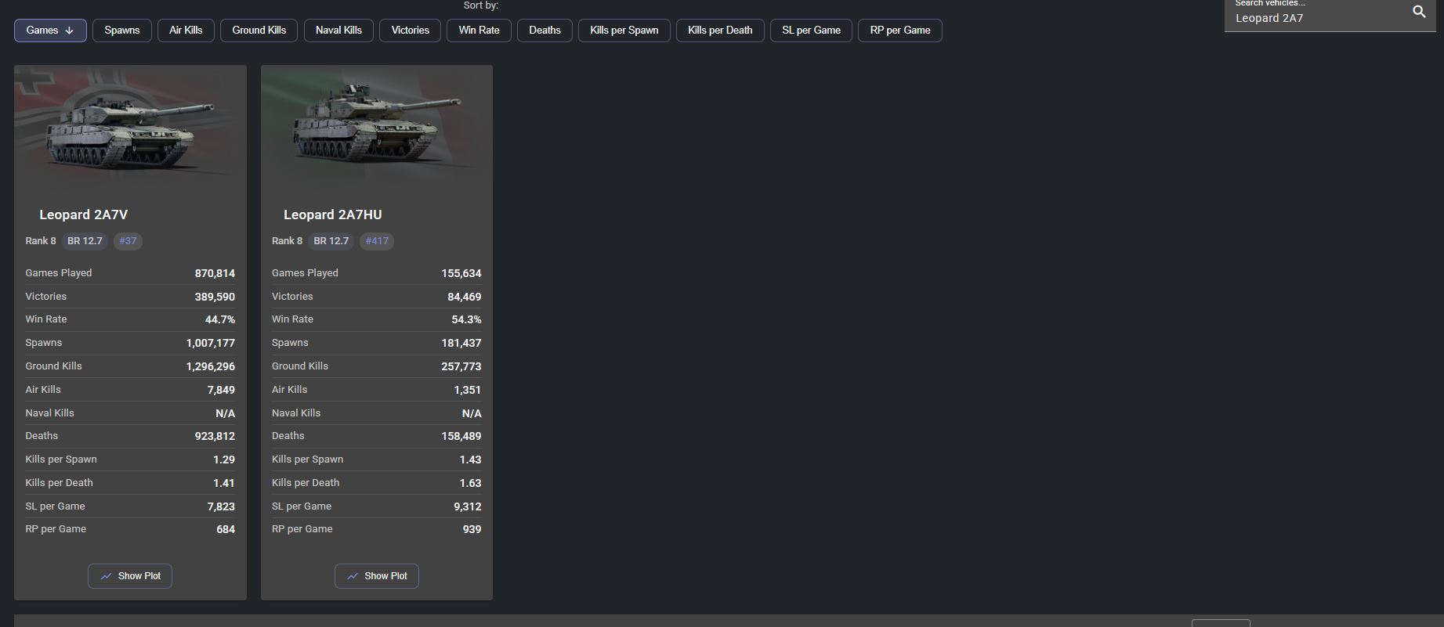Sort vehicles by Air Kills
This screenshot has width=1444, height=627.
click(186, 31)
